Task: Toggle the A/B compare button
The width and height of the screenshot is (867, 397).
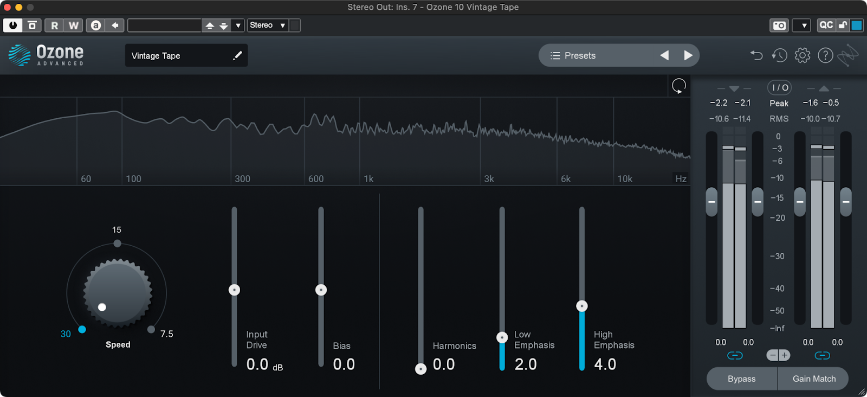Action: [96, 25]
